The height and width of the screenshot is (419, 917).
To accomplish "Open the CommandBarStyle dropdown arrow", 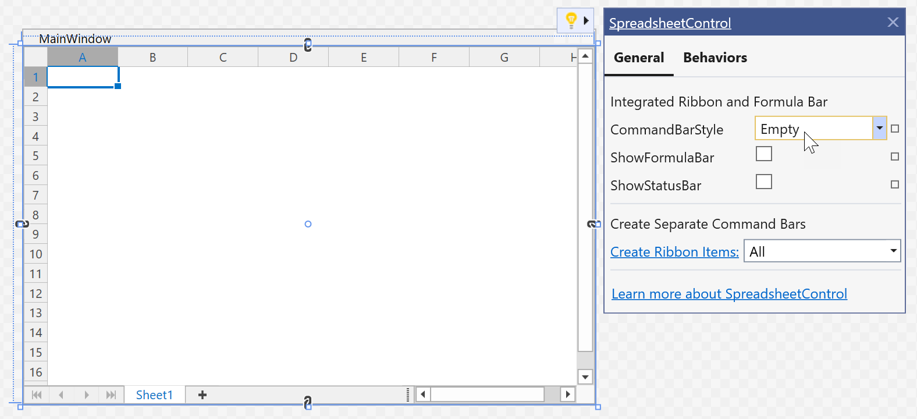I will (879, 129).
